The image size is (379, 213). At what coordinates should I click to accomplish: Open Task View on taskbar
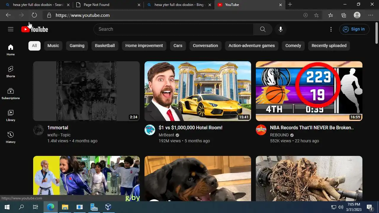click(x=36, y=207)
